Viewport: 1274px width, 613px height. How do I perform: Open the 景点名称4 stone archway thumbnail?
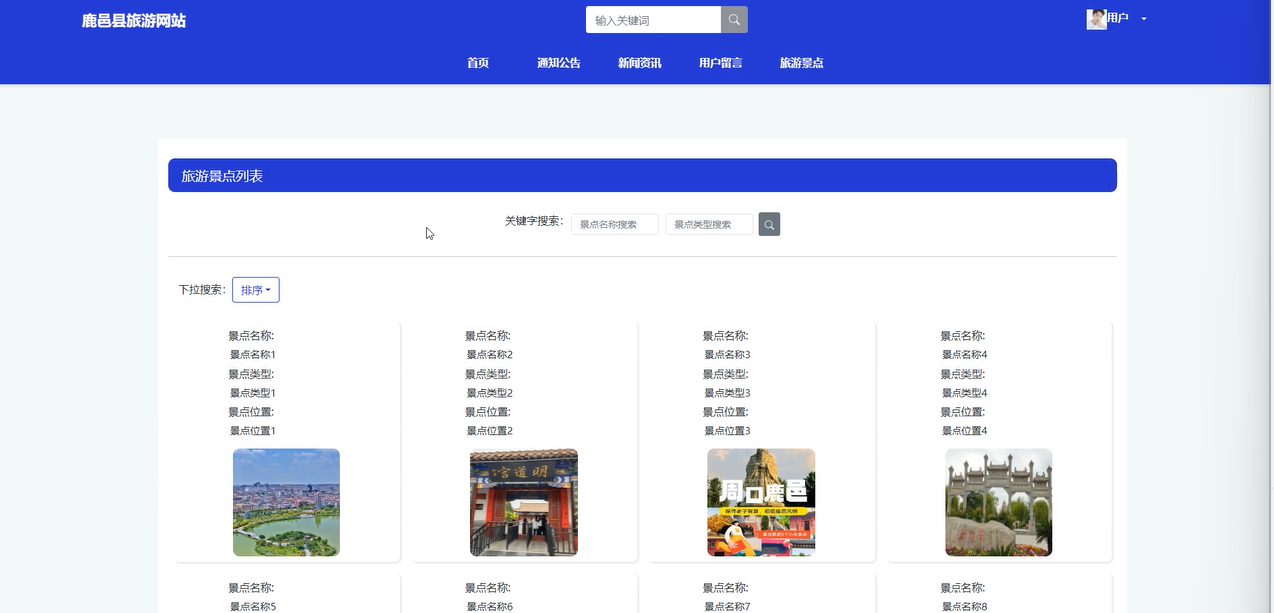point(998,502)
